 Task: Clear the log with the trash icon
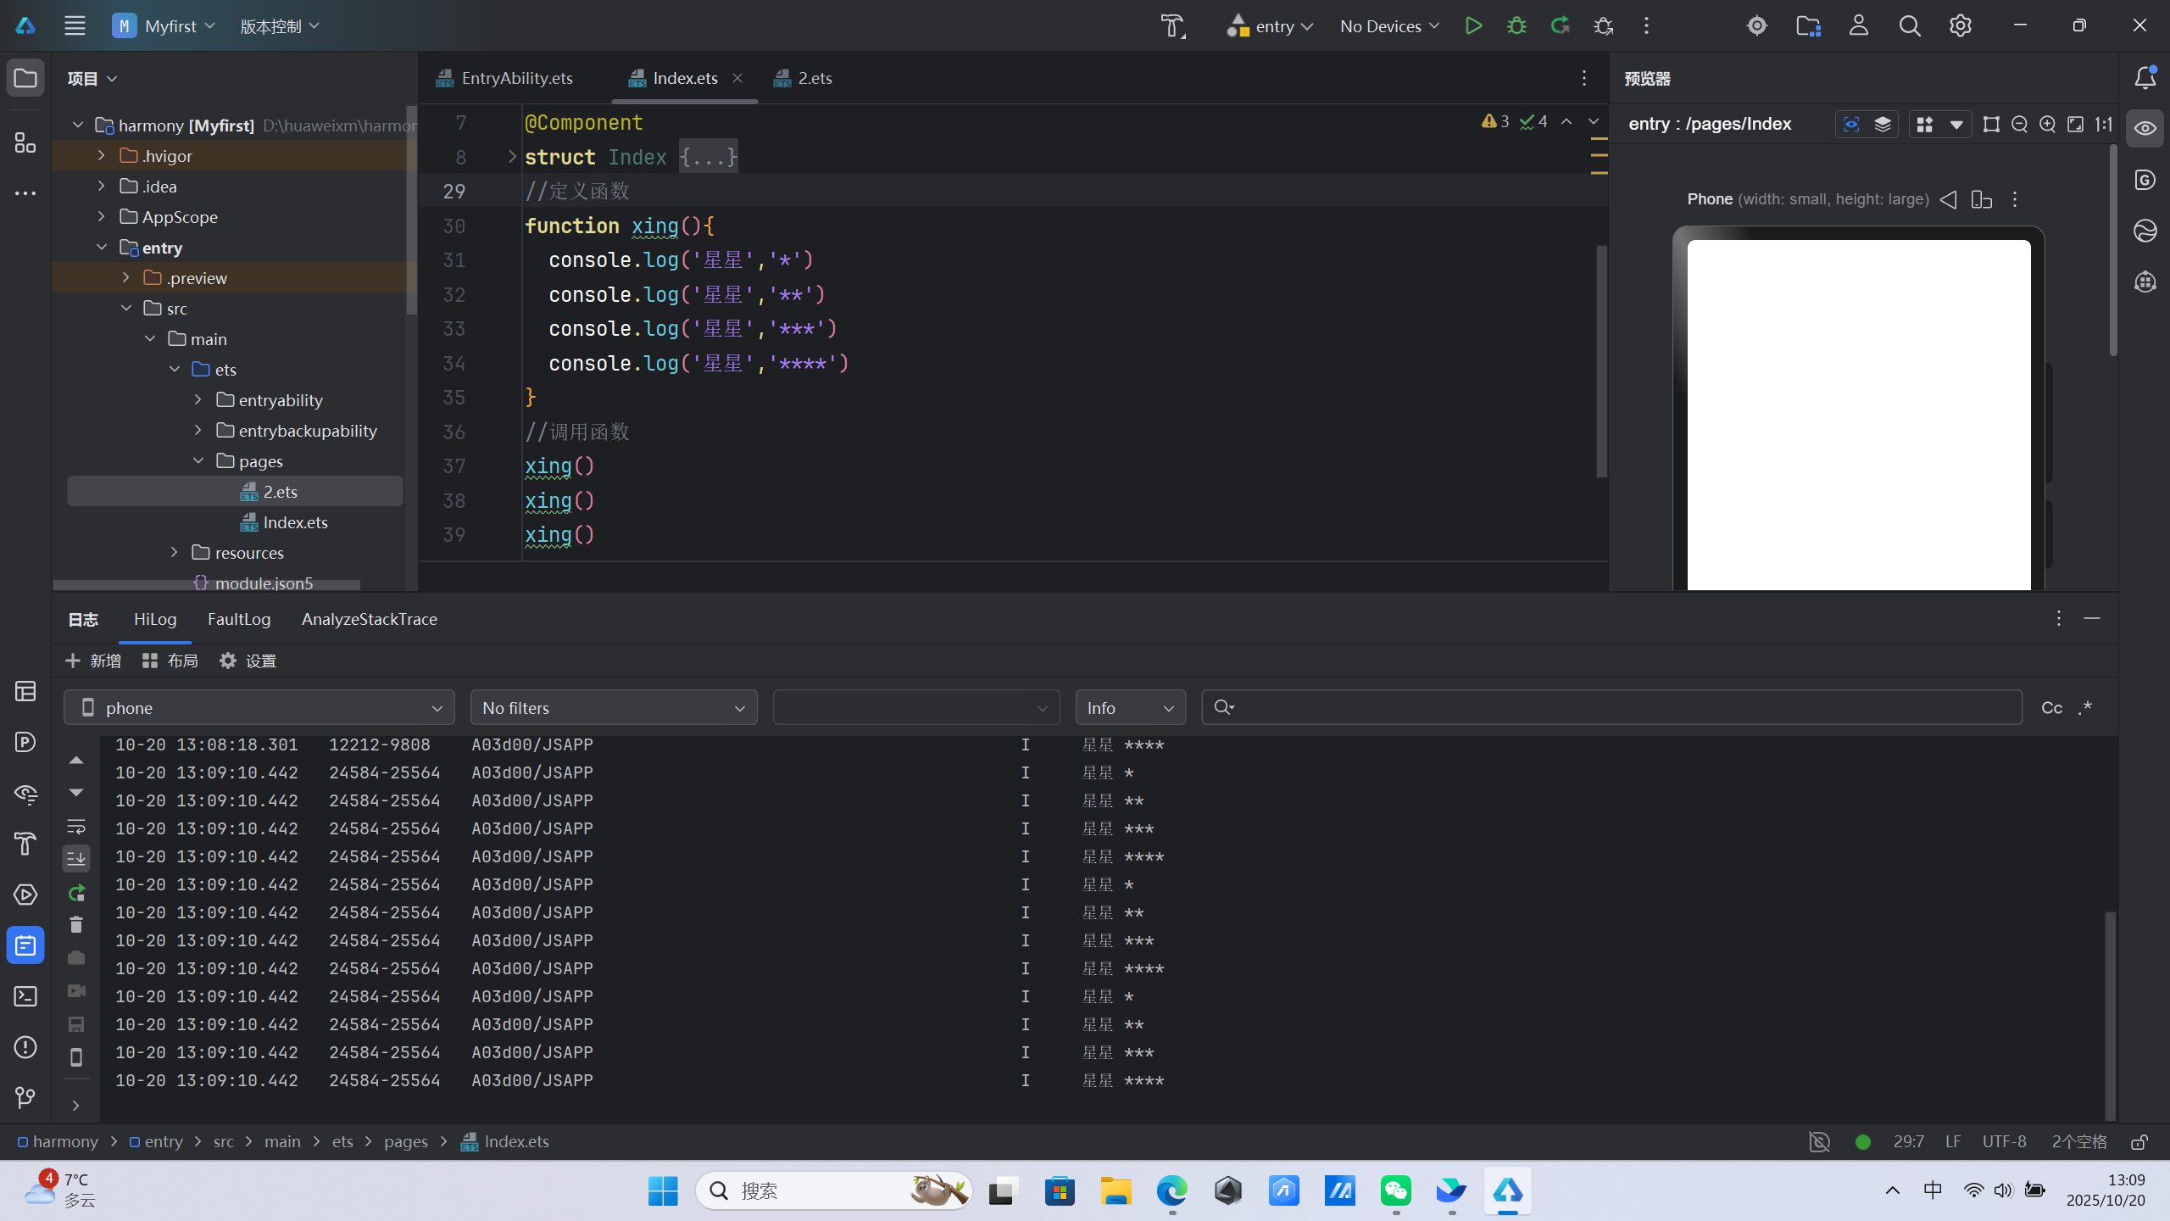pos(76,924)
